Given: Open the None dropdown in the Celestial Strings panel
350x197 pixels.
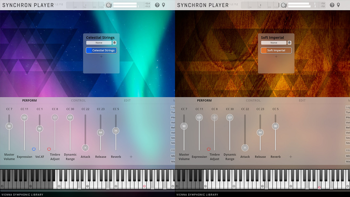Looking at the screenshot, I should pos(99,43).
